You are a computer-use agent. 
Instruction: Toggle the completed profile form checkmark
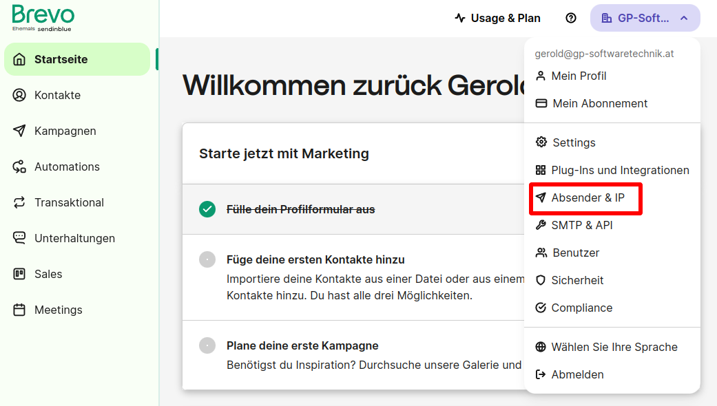(x=207, y=209)
